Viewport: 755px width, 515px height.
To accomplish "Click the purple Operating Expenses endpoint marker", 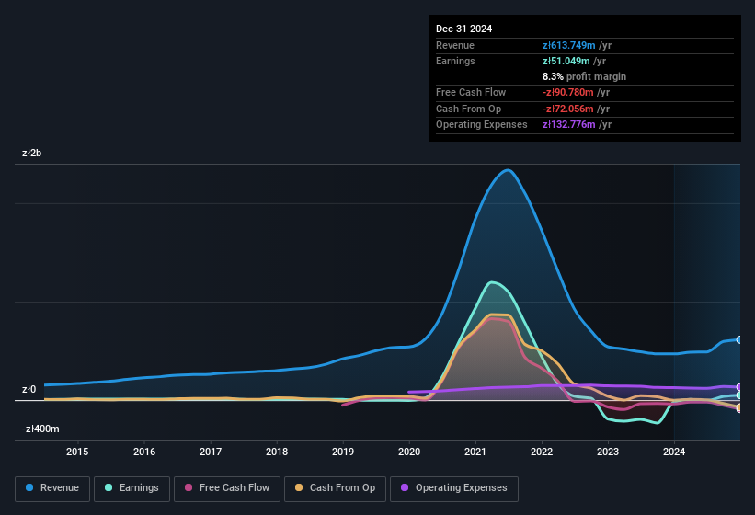I will click(738, 387).
